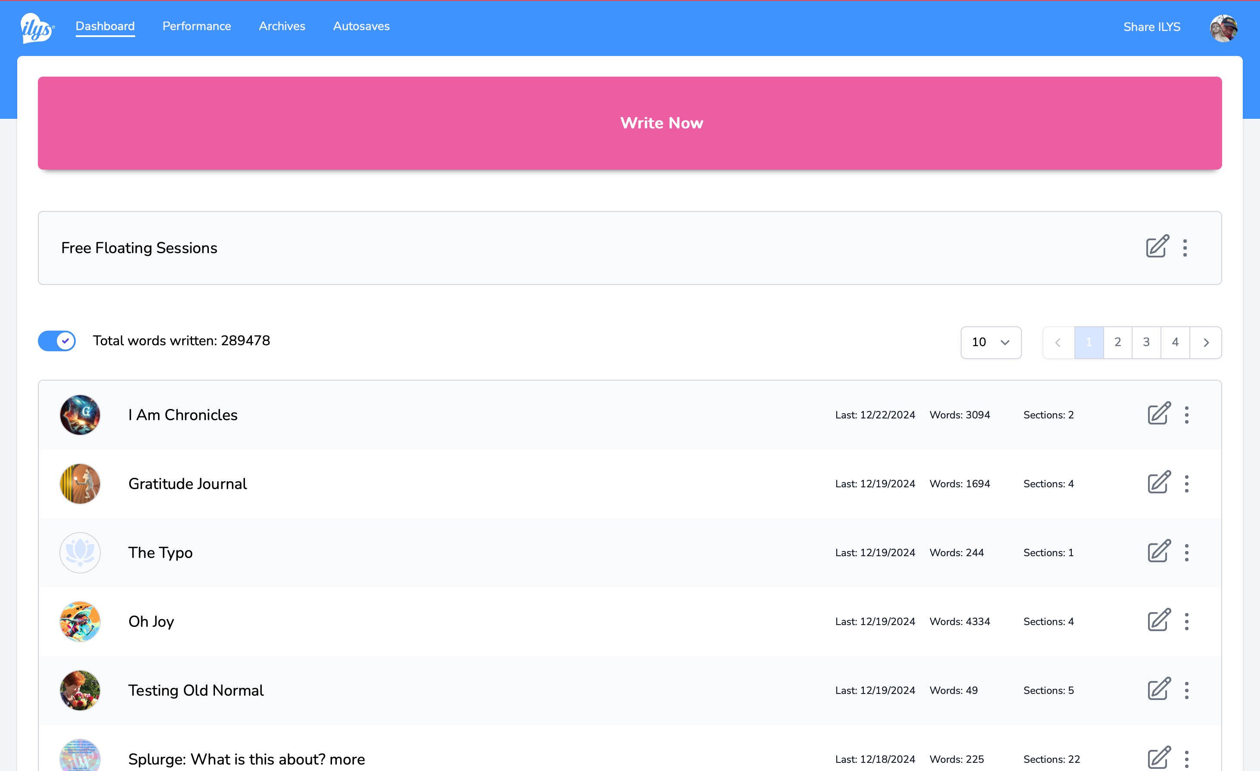Click the previous page chevron
1260x771 pixels.
pos(1058,343)
